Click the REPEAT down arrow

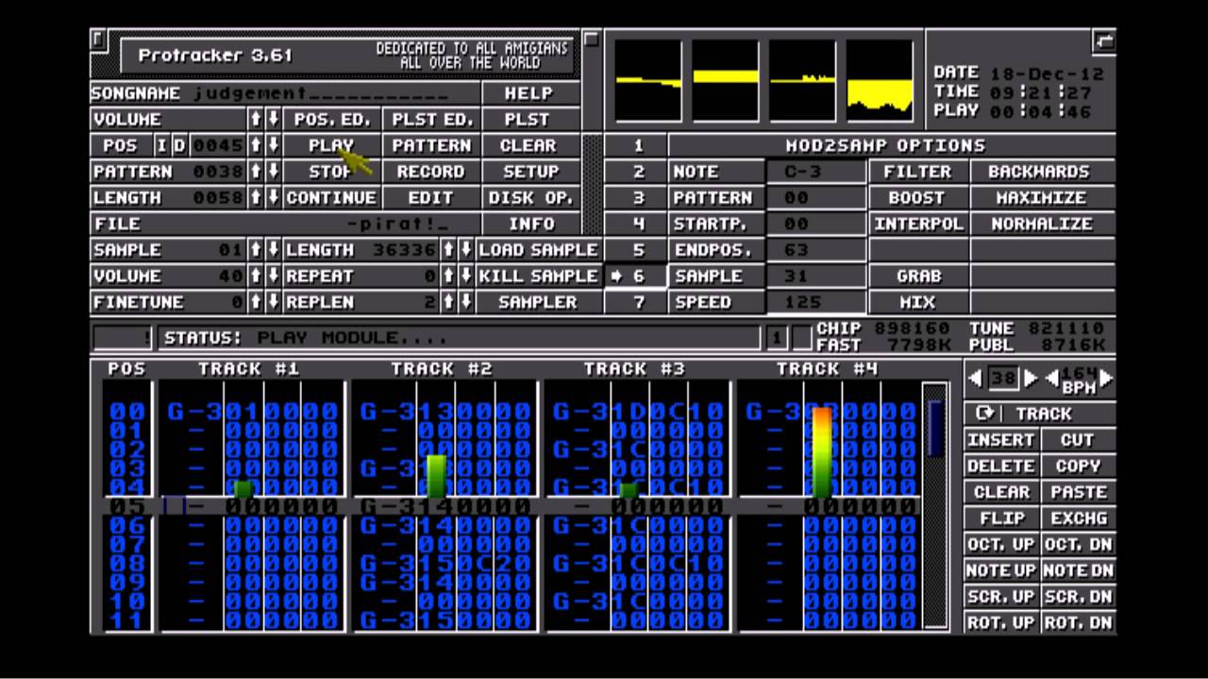[x=465, y=276]
